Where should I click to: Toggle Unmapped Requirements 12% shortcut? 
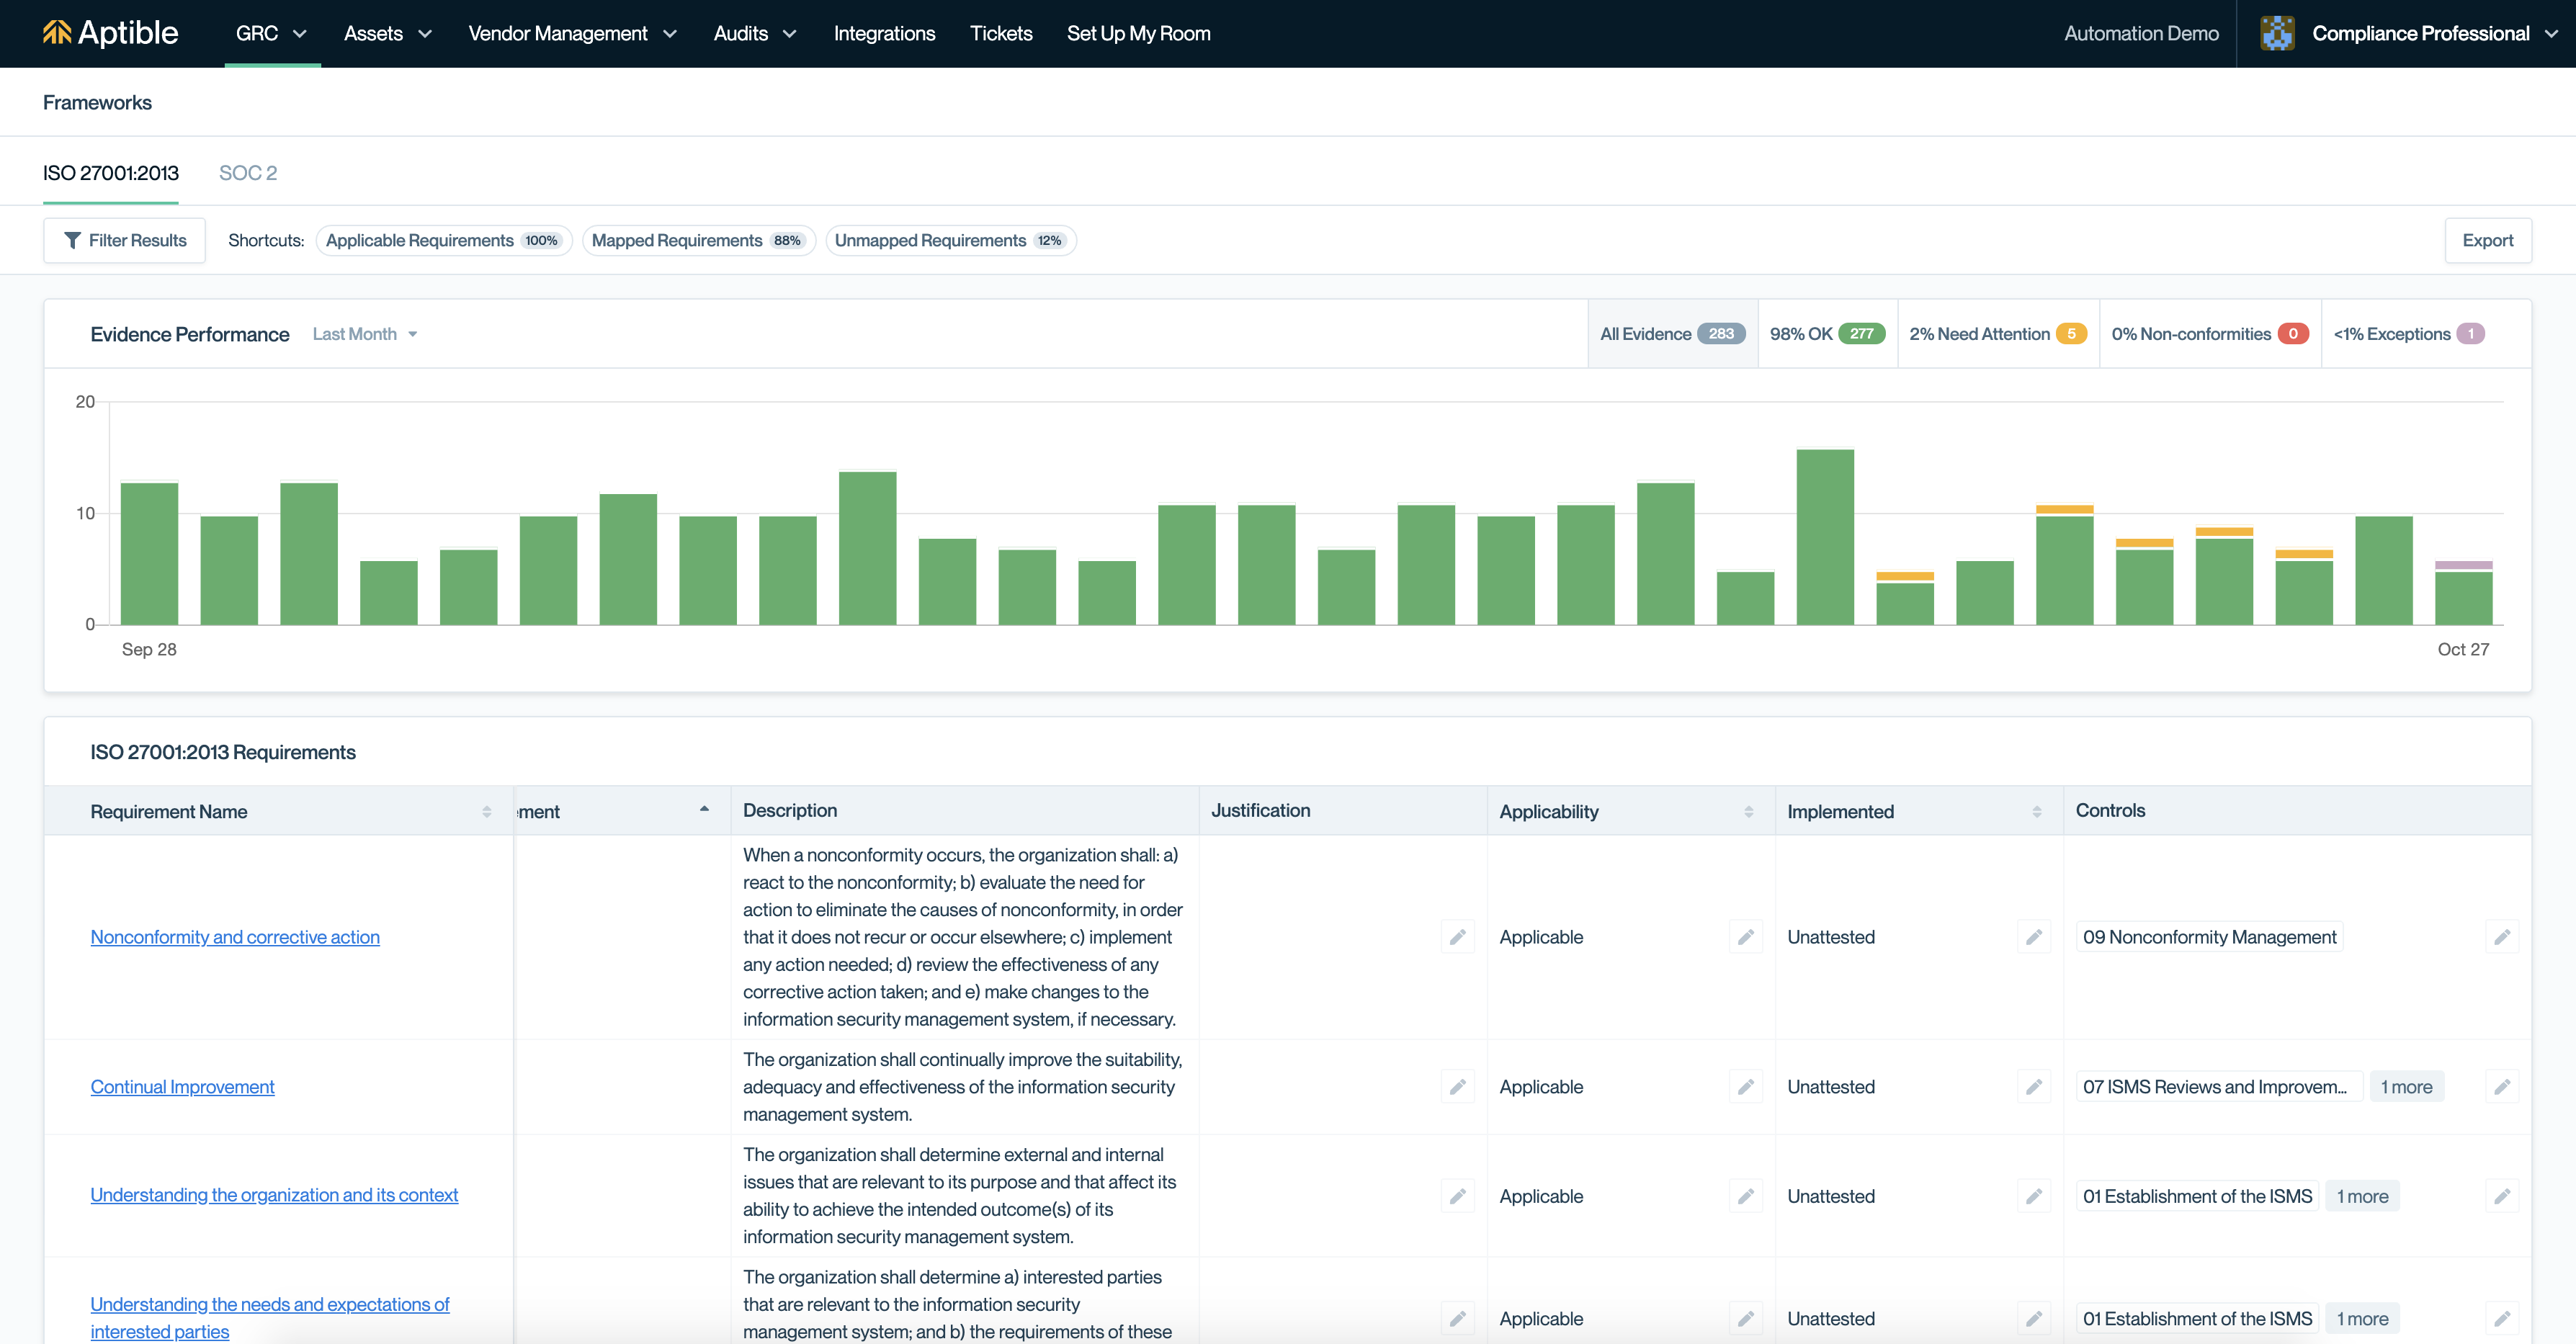950,240
